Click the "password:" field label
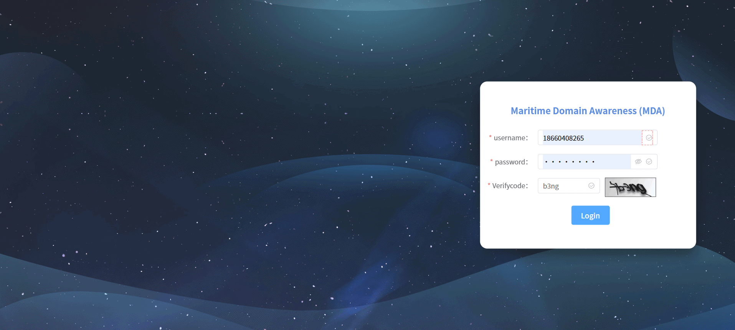 point(511,162)
